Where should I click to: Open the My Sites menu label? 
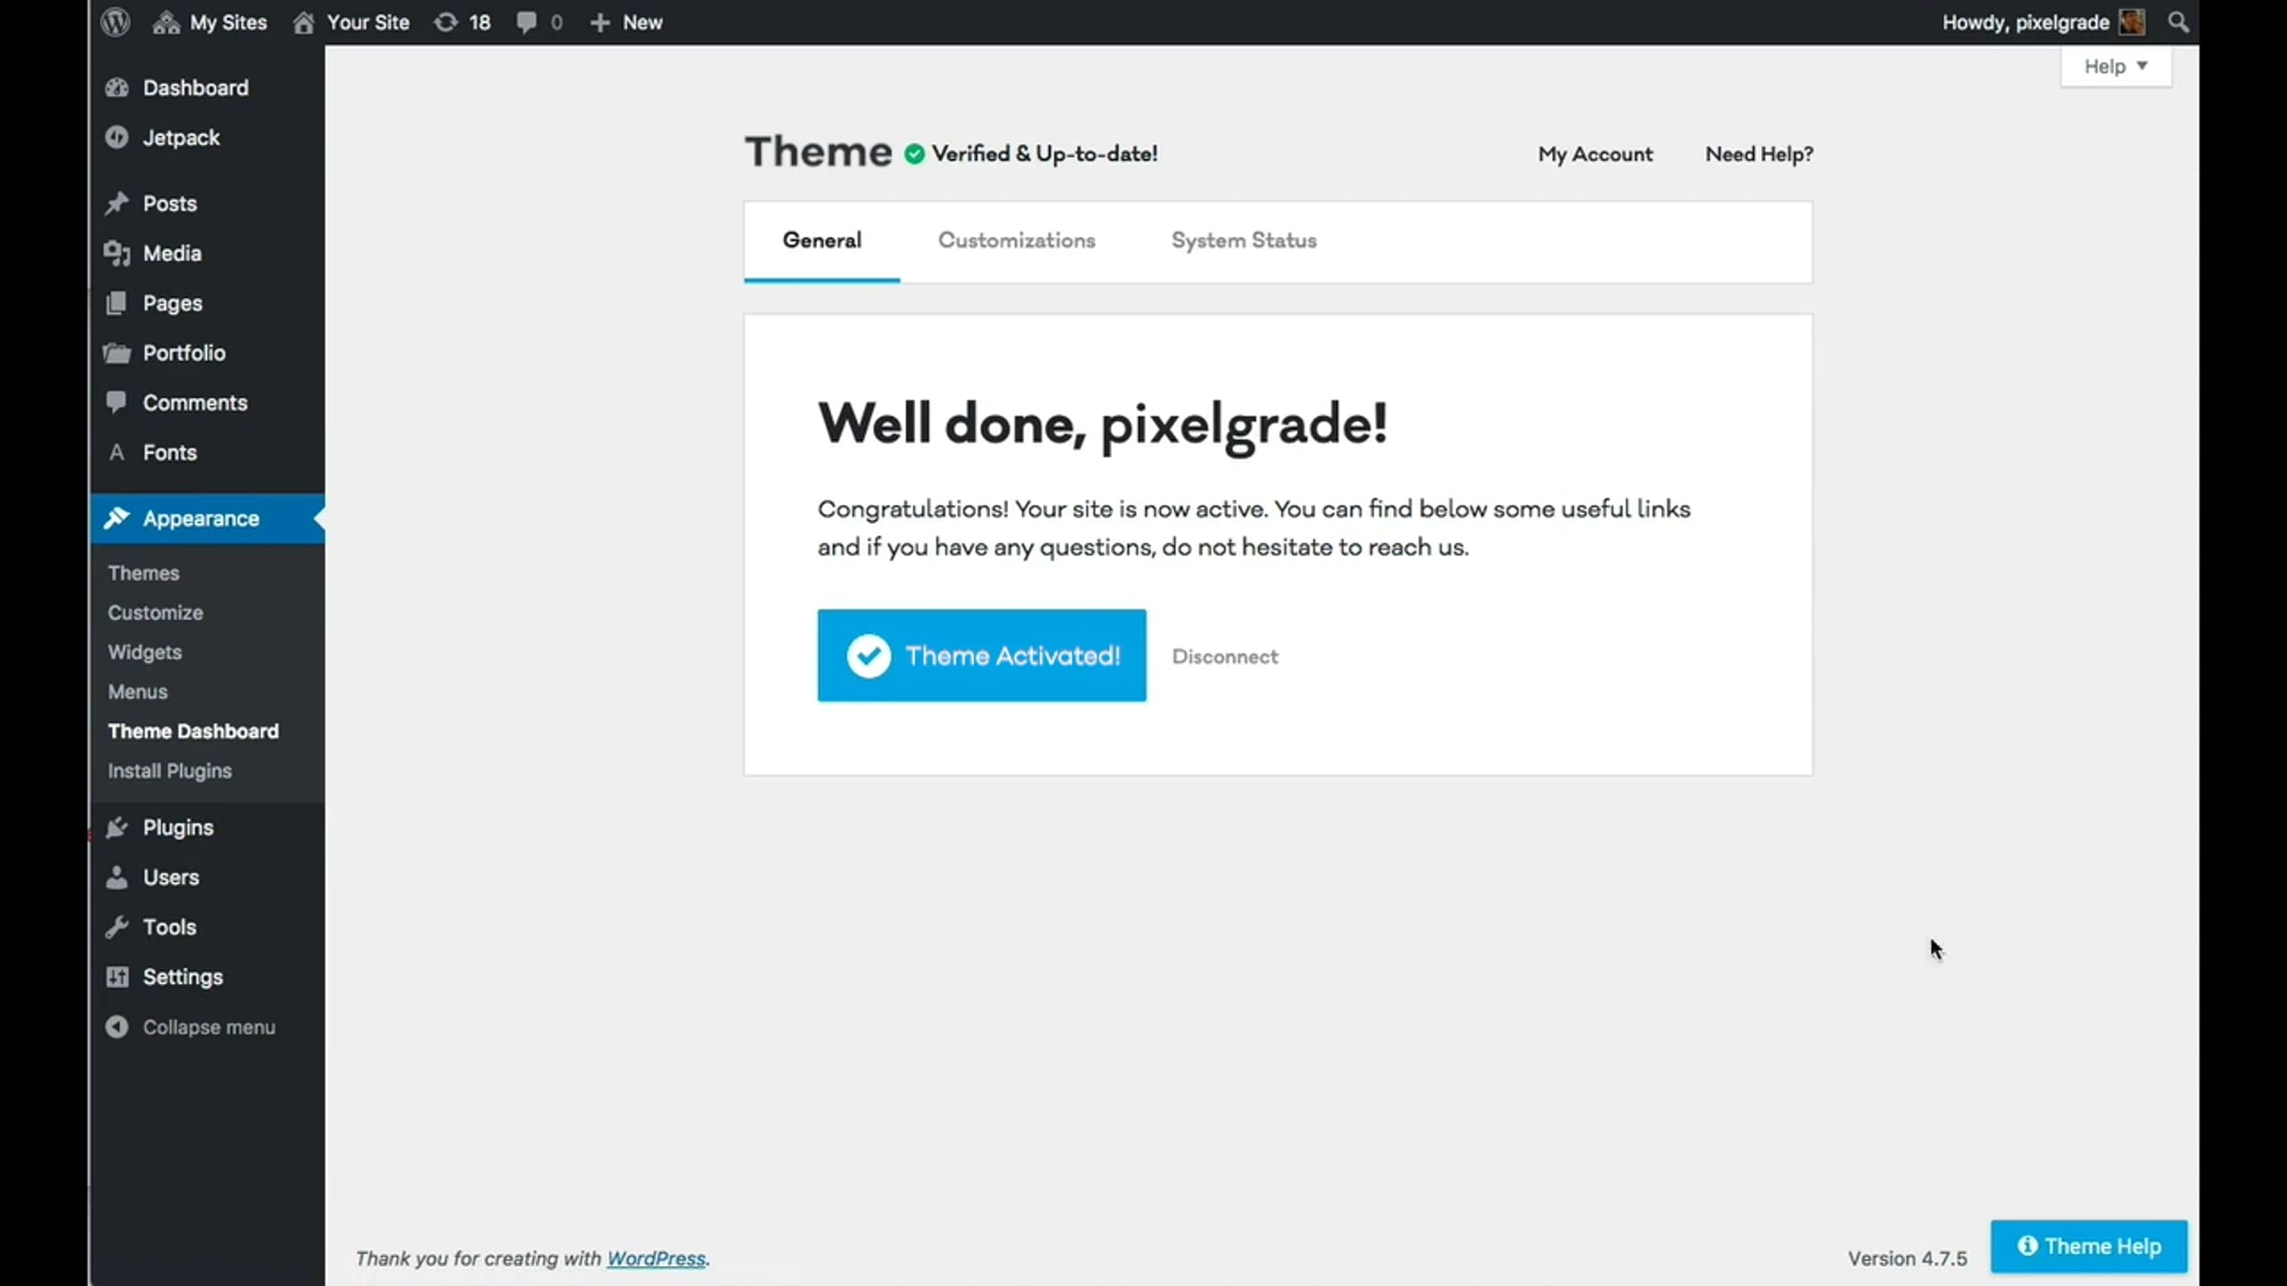point(229,22)
